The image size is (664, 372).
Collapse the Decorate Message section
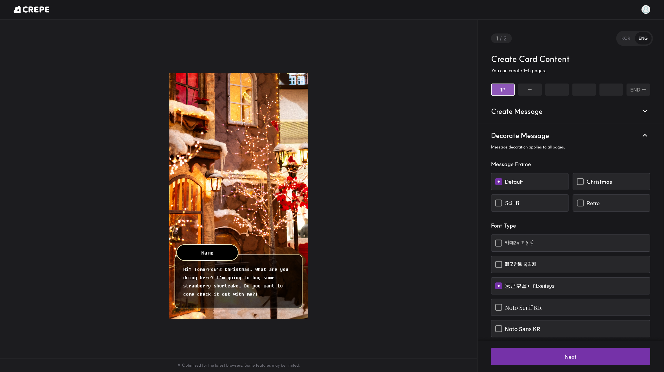[x=645, y=136]
